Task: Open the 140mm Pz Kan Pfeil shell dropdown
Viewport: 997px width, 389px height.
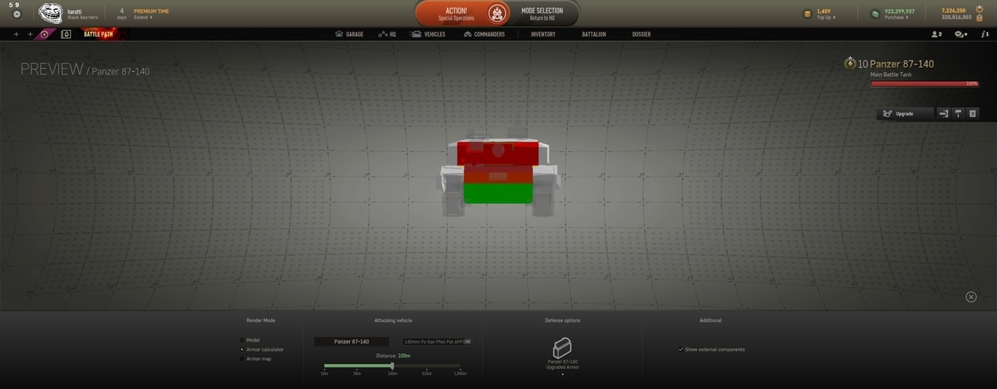Action: [x=437, y=341]
